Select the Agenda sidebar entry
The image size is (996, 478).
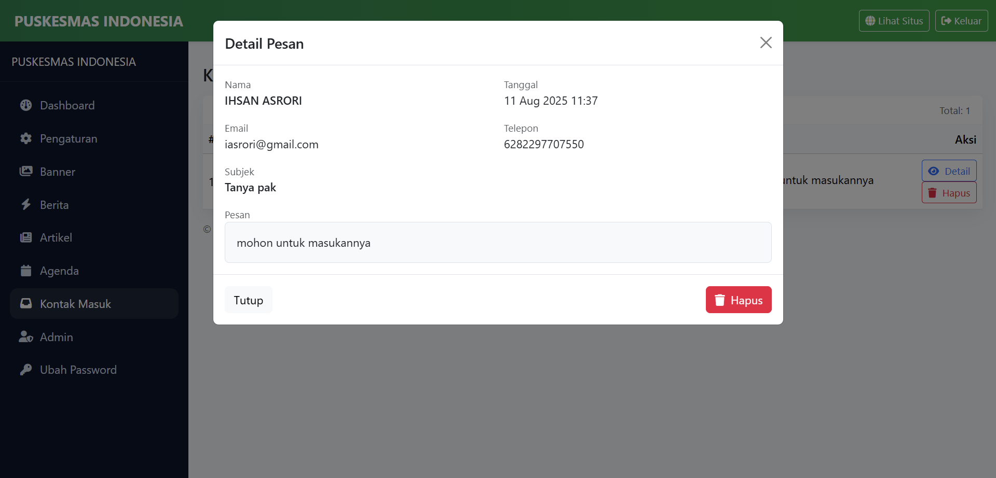(x=59, y=271)
